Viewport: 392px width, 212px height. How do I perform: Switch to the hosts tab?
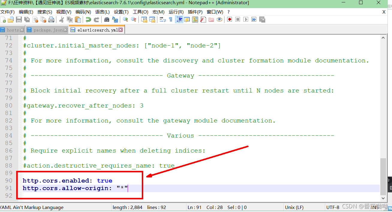click(x=13, y=30)
